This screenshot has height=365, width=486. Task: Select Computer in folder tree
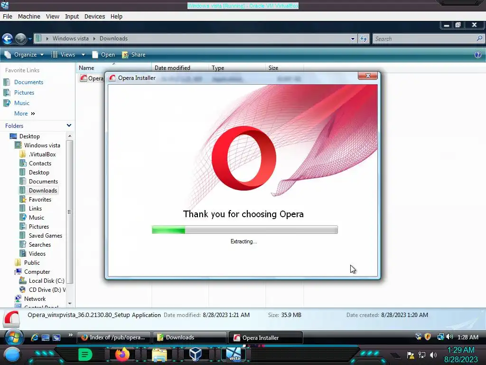point(37,271)
